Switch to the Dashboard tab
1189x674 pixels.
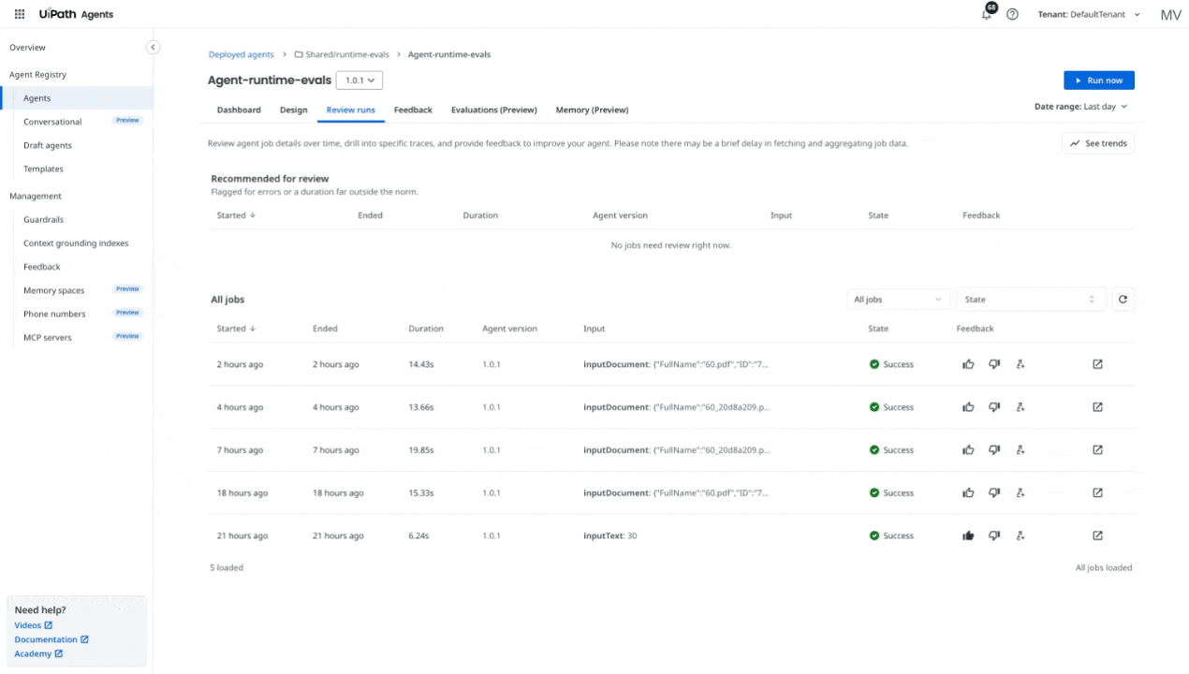point(239,110)
